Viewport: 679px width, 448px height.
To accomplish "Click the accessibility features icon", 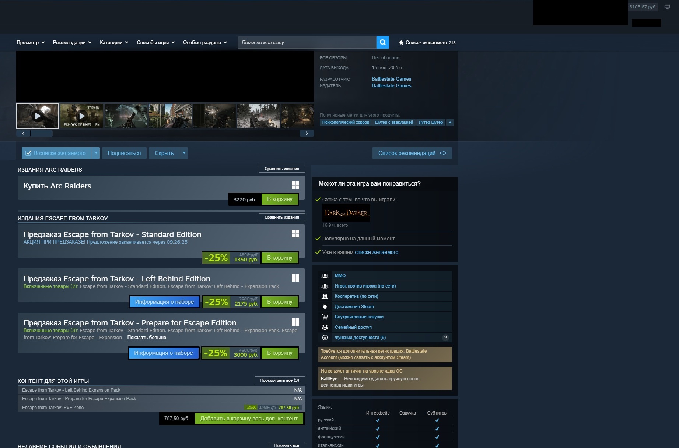I will (325, 338).
